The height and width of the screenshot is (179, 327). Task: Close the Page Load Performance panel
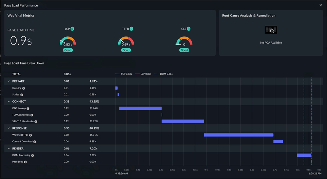[x=320, y=5]
